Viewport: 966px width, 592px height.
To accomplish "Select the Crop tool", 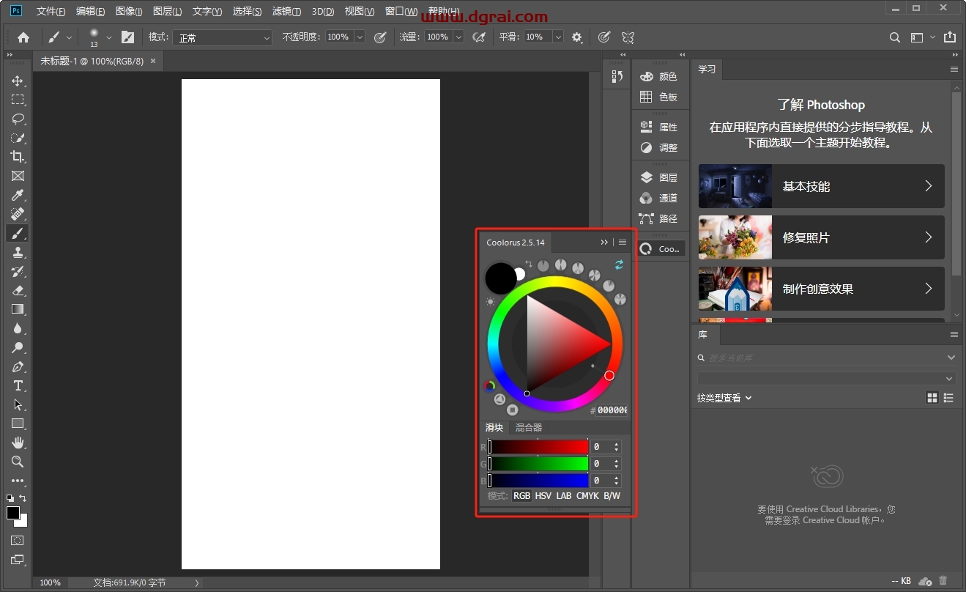I will 18,157.
